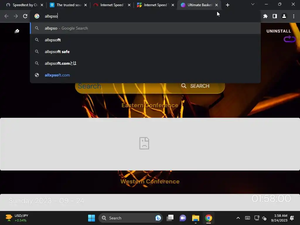This screenshot has width=300, height=225.
Task: Go back with the back arrow
Action: coord(6,16)
